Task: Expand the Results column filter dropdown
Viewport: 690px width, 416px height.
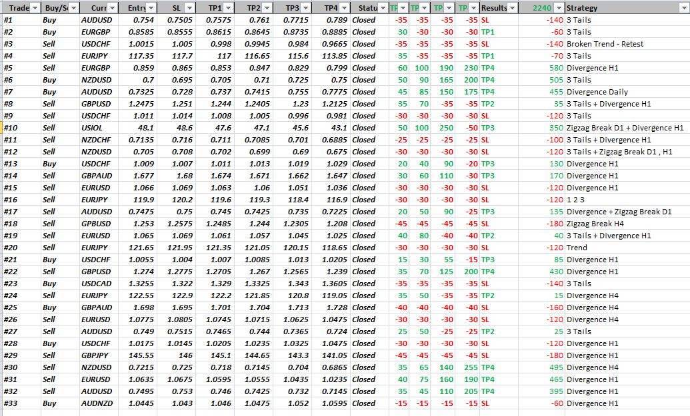Action: click(513, 8)
